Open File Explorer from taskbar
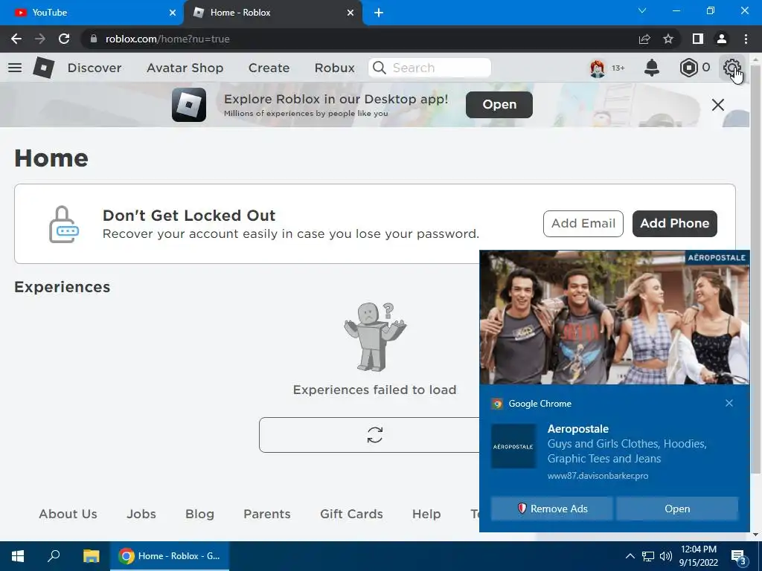Screen dimensions: 762x571 pyautogui.click(x=91, y=556)
